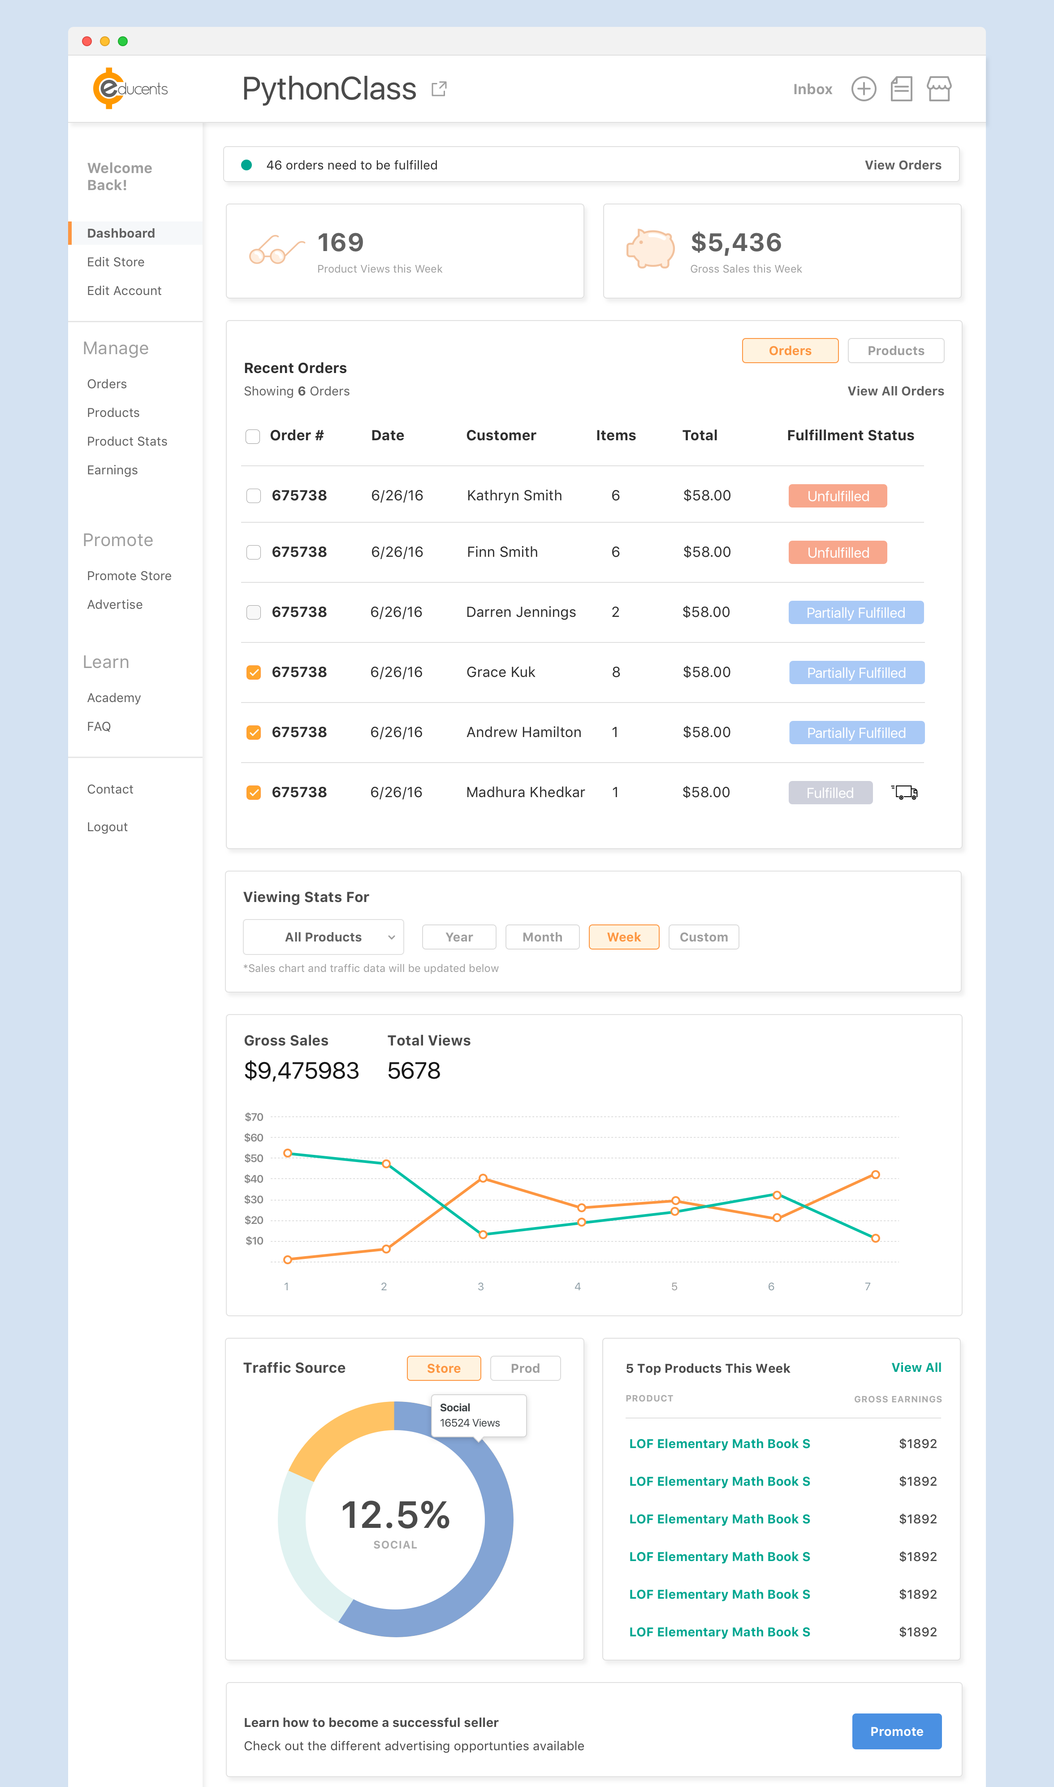Open Earnings in the sidebar
1054x1787 pixels.
click(x=112, y=470)
